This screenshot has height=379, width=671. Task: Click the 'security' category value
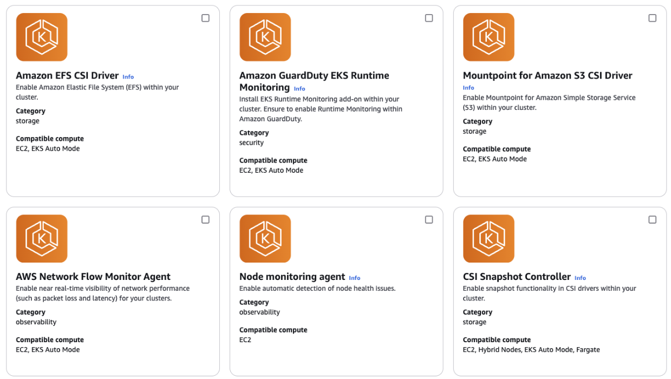[x=251, y=143]
